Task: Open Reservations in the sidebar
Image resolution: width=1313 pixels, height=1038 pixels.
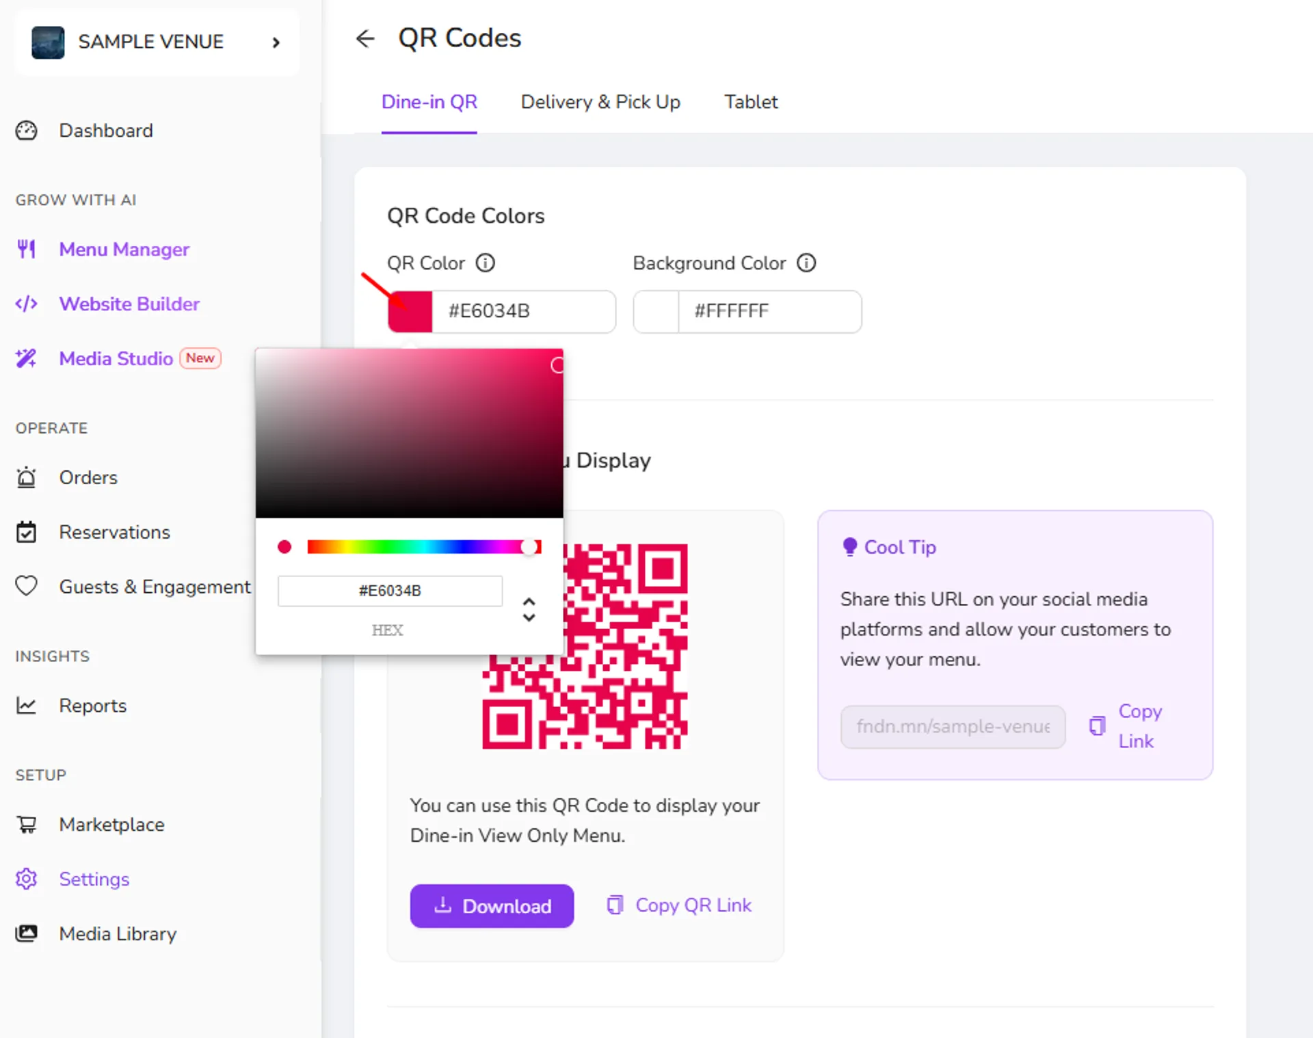Action: click(x=115, y=532)
